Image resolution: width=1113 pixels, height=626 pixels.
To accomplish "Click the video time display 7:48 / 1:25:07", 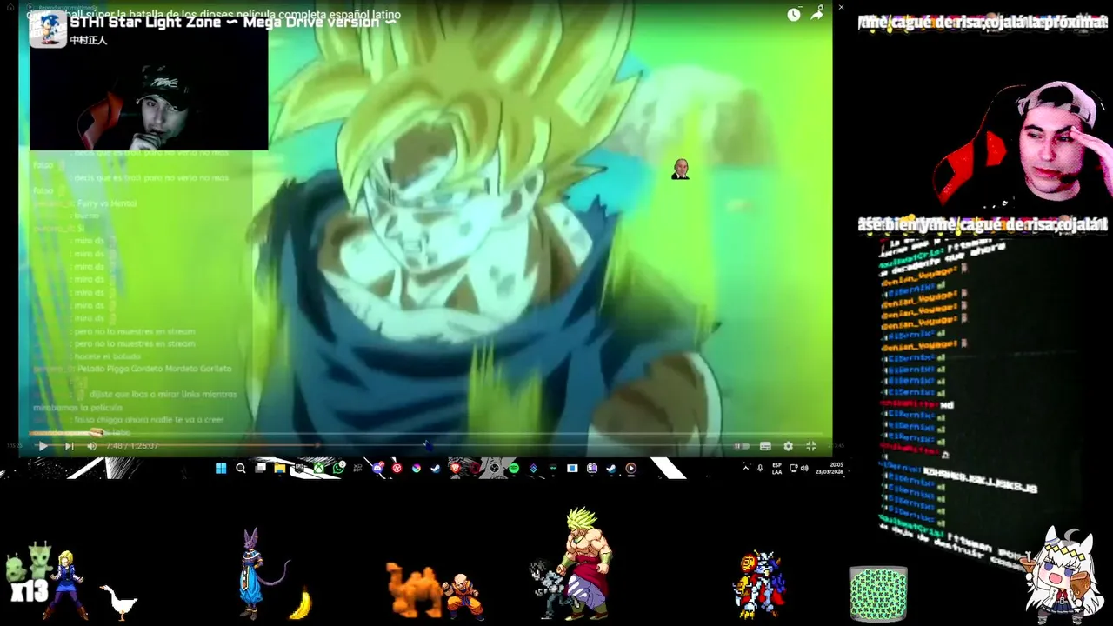I will tap(132, 446).
